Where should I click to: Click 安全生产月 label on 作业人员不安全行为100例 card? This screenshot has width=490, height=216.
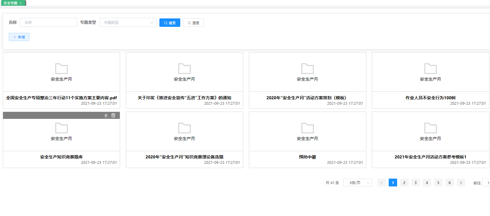(430, 79)
